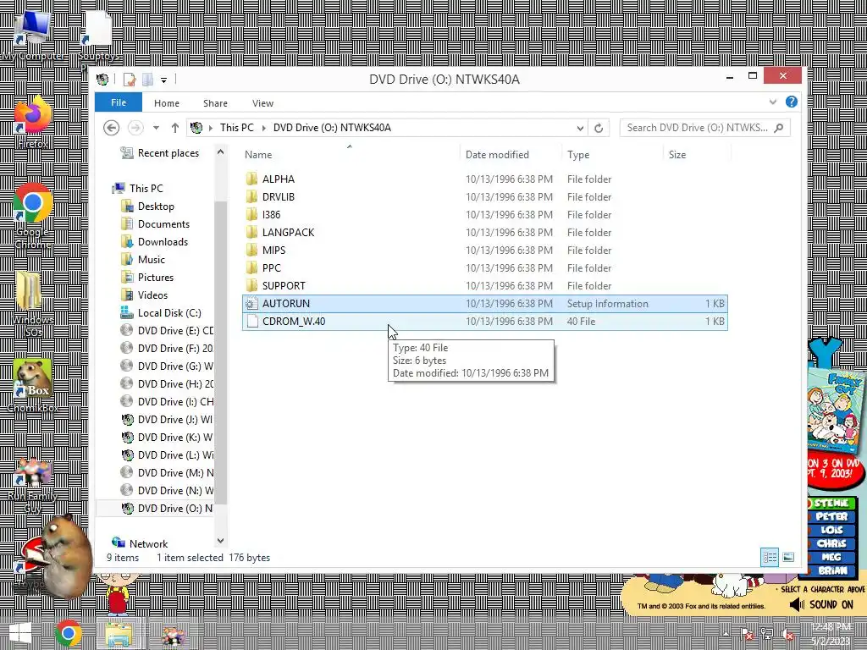Click navigation pane scroll down arrow
This screenshot has height=650, width=867.
point(221,541)
